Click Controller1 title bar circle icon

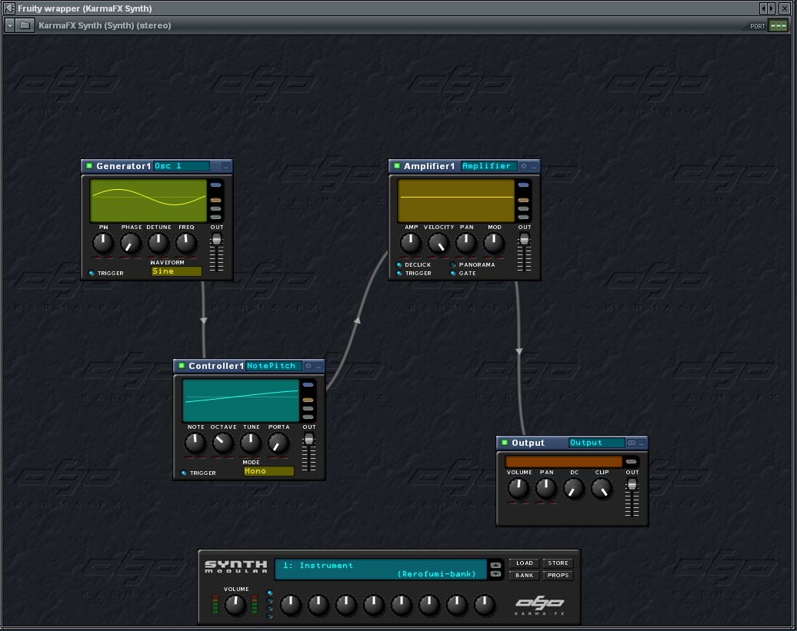[x=308, y=366]
